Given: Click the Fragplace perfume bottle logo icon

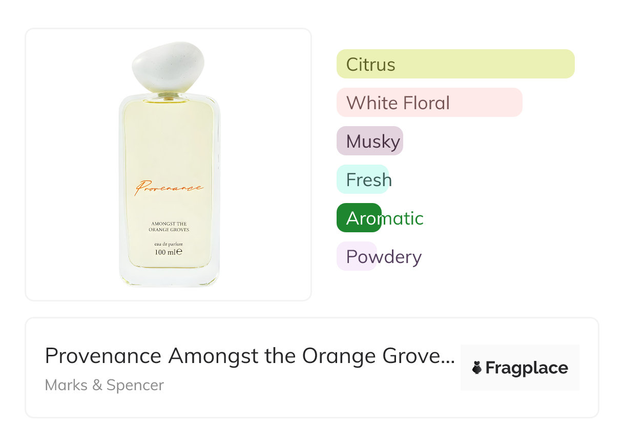Looking at the screenshot, I should [477, 368].
